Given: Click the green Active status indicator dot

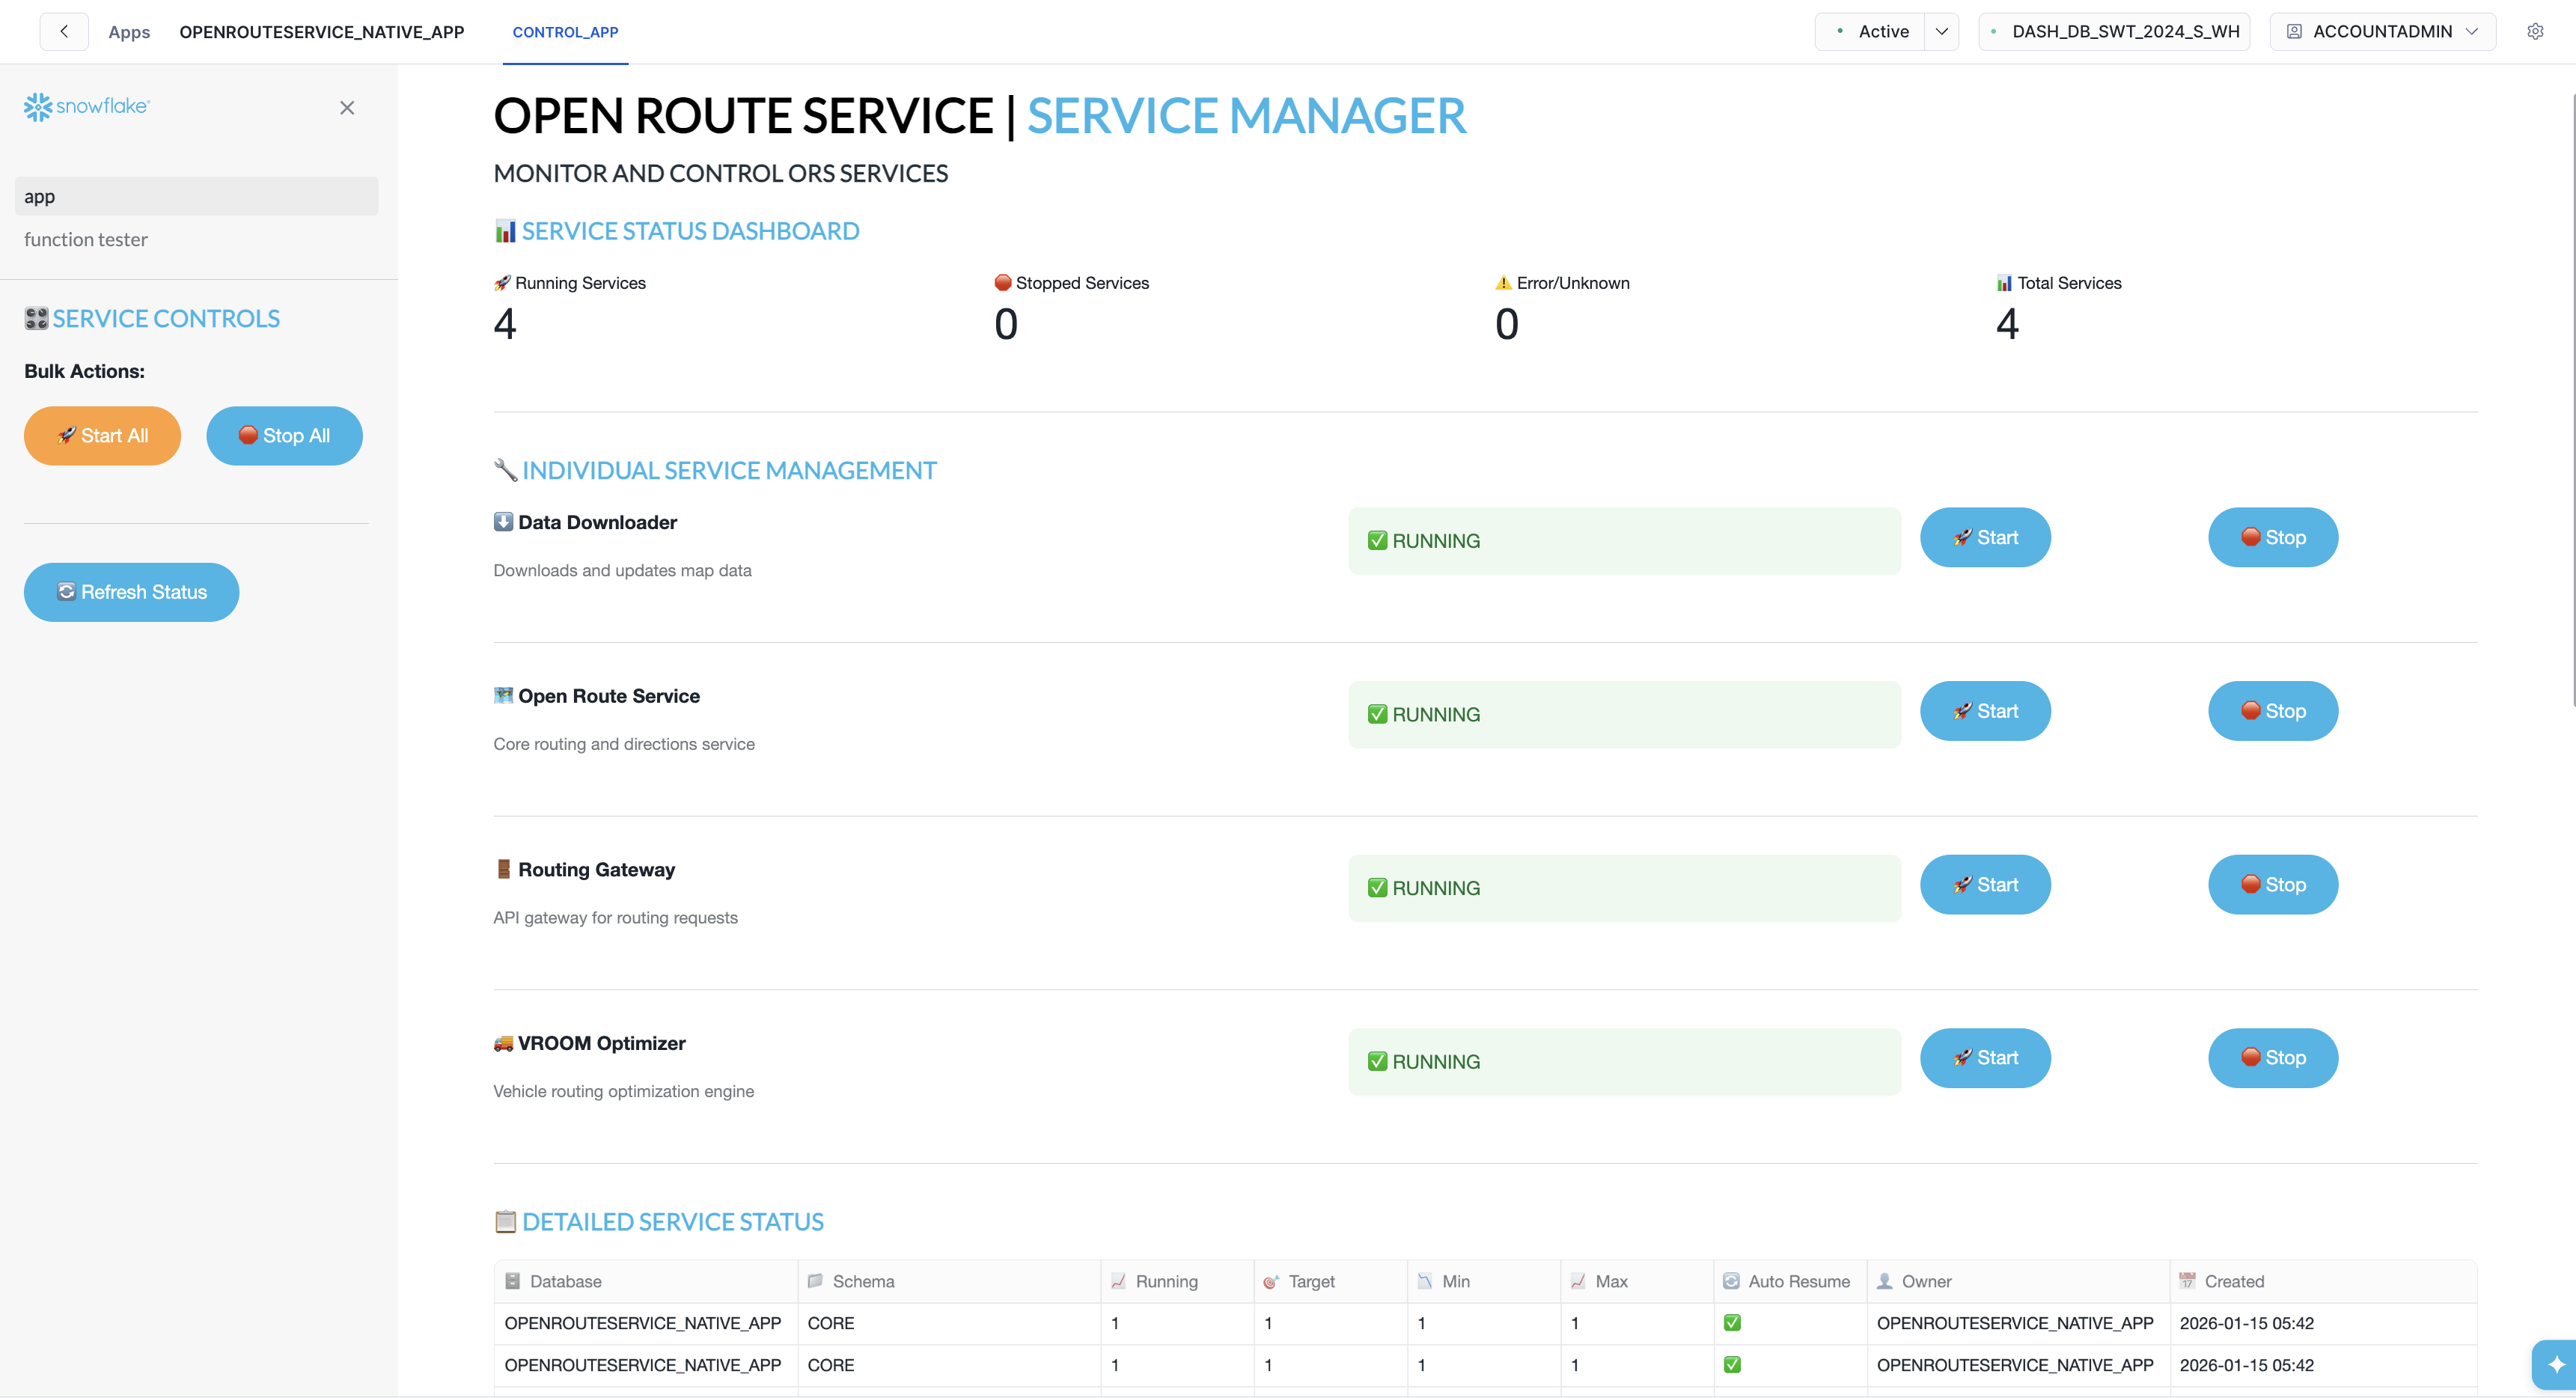Looking at the screenshot, I should (x=1840, y=31).
